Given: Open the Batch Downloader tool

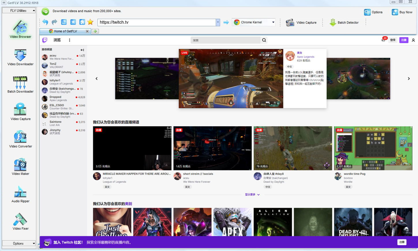Looking at the screenshot, I should point(20,85).
